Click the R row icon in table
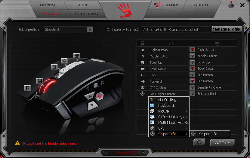 pyautogui.click(x=143, y=50)
